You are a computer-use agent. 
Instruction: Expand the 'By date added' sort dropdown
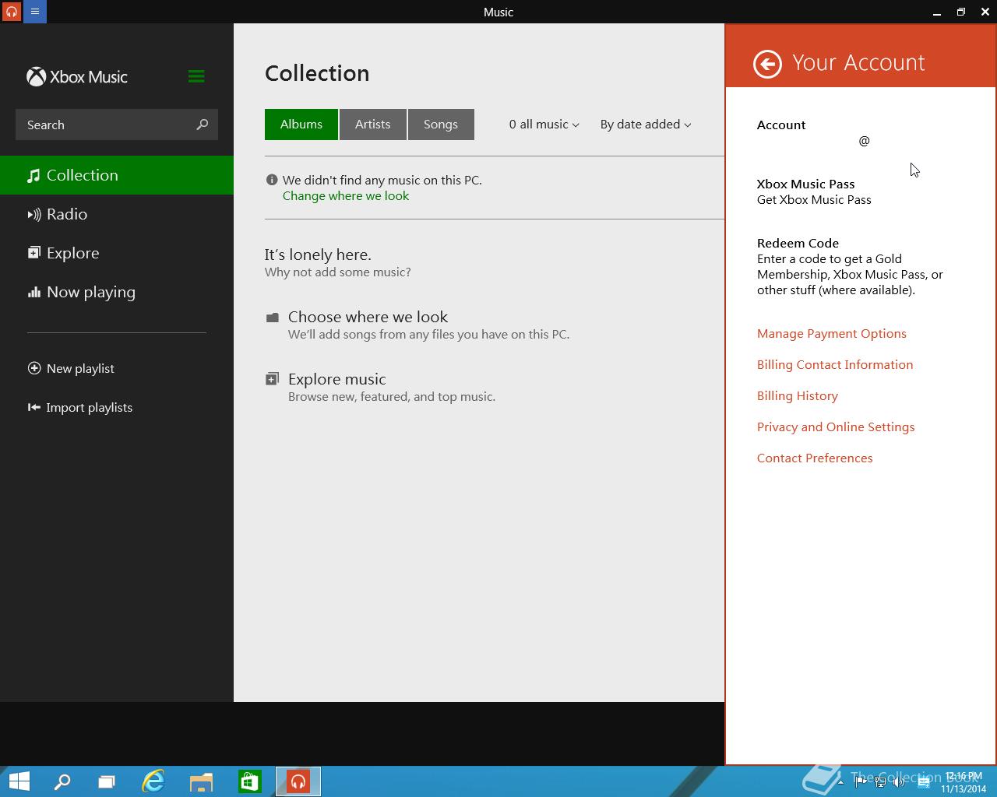646,125
